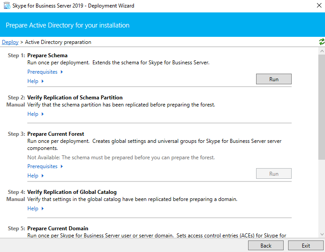Expand Help arrow under Prepare Schema
Viewport: 325px width, 252px height.
[43, 81]
